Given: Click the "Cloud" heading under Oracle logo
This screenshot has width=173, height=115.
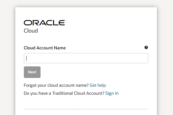Looking at the screenshot, I should click(x=31, y=31).
